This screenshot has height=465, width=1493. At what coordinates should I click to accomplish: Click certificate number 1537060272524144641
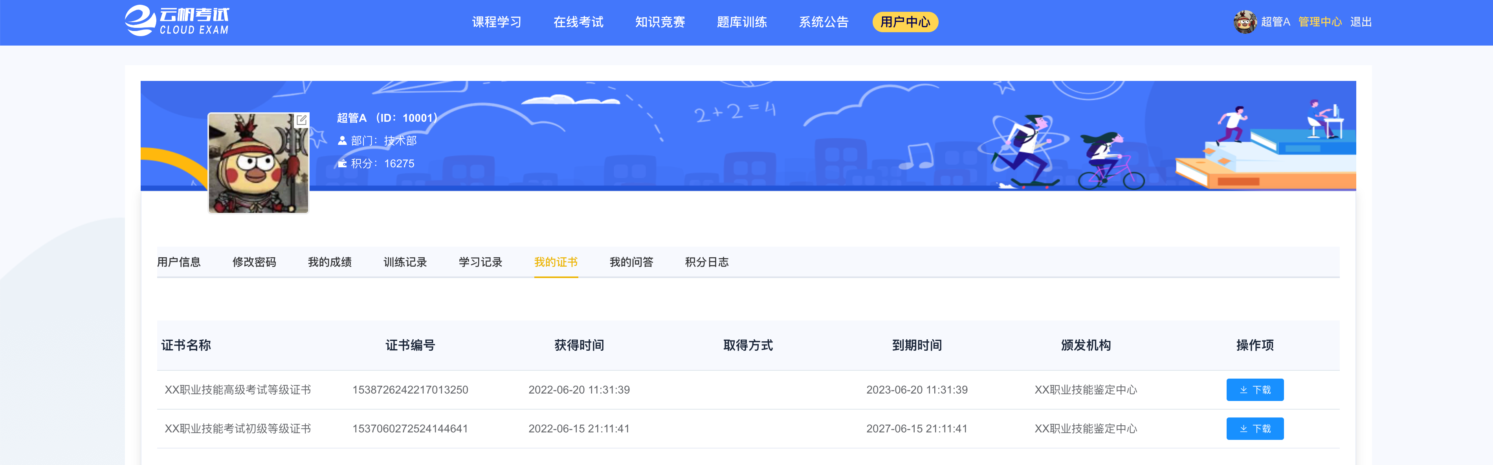pyautogui.click(x=410, y=428)
